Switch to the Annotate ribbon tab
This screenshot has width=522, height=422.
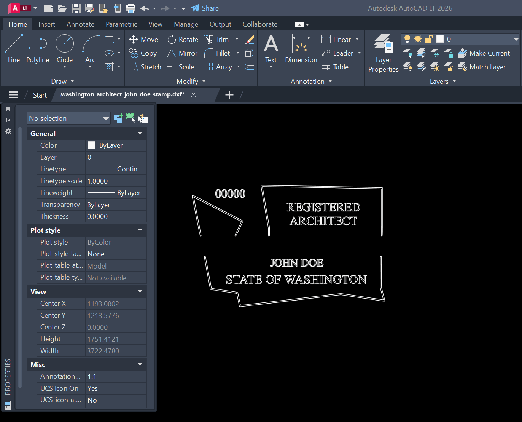(x=80, y=24)
